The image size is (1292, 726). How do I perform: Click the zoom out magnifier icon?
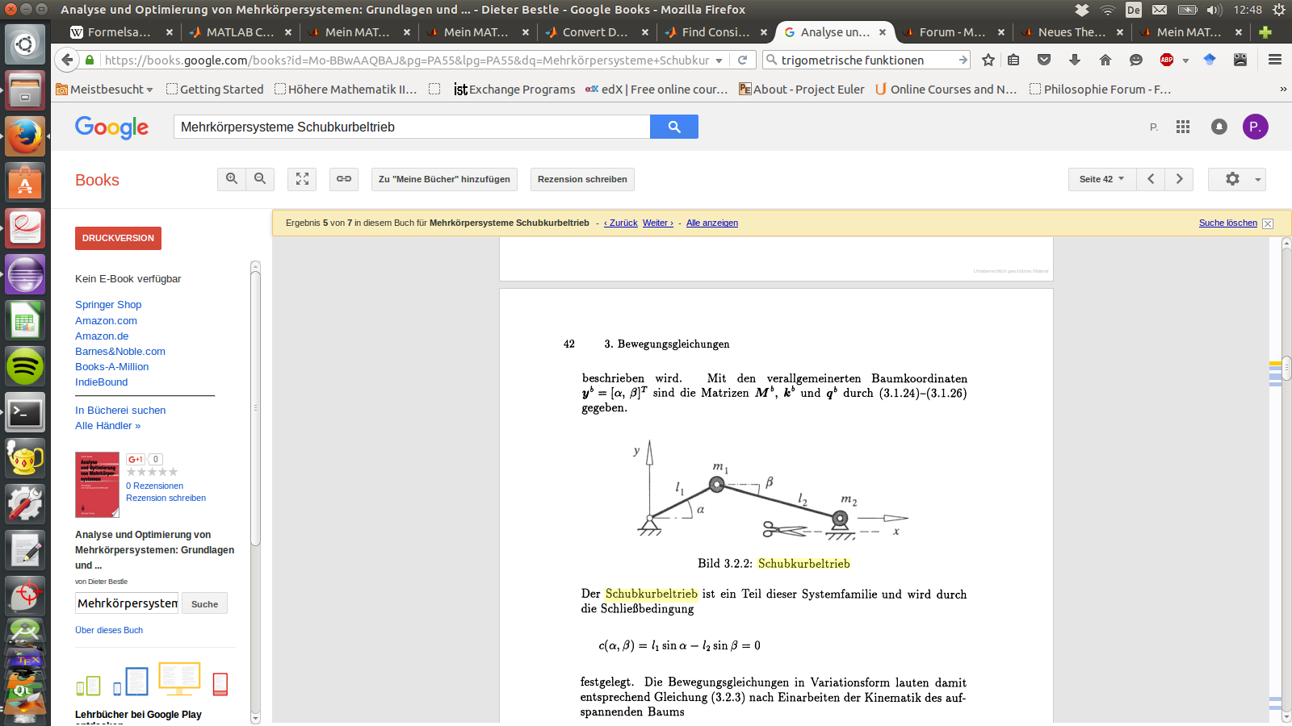260,179
